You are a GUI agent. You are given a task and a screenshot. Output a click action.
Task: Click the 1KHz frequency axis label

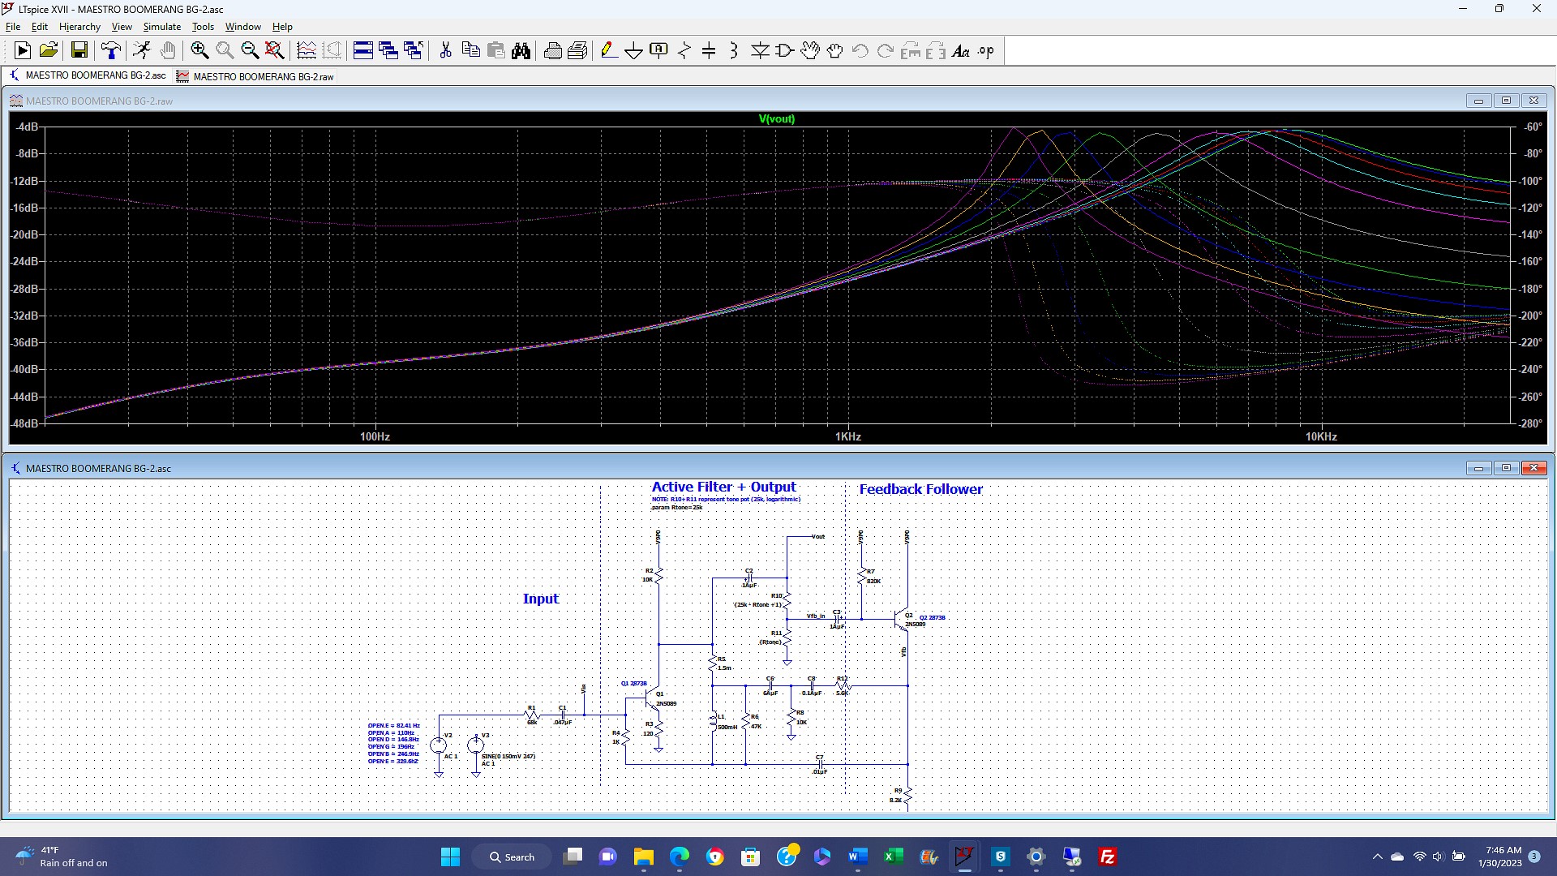point(847,436)
